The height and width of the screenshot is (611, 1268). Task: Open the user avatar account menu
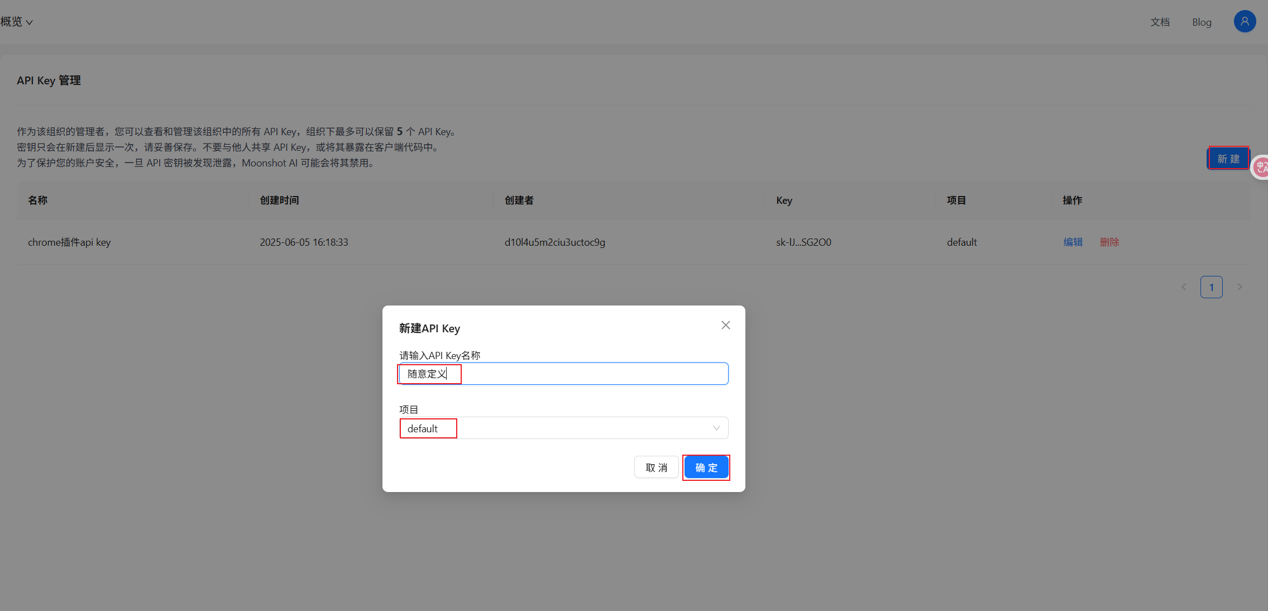coord(1245,21)
